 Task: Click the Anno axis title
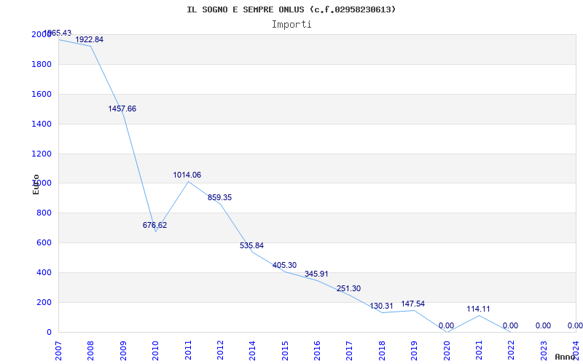[565, 357]
